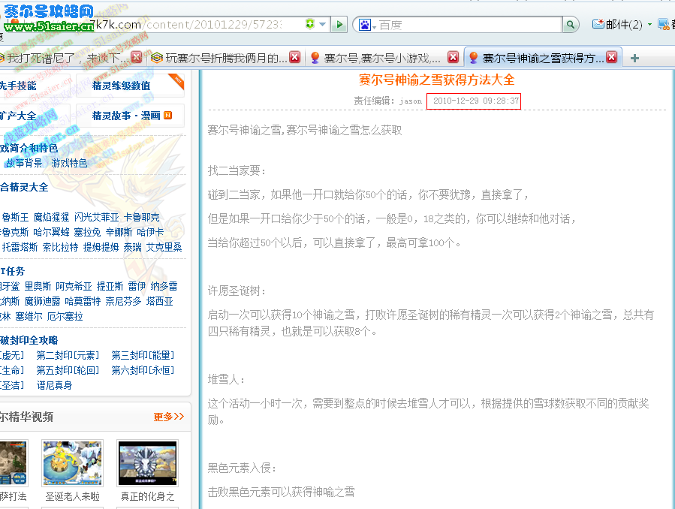This screenshot has width=675, height=509.
Task: Open the 第三封印[能量] guide link
Action: (x=143, y=355)
